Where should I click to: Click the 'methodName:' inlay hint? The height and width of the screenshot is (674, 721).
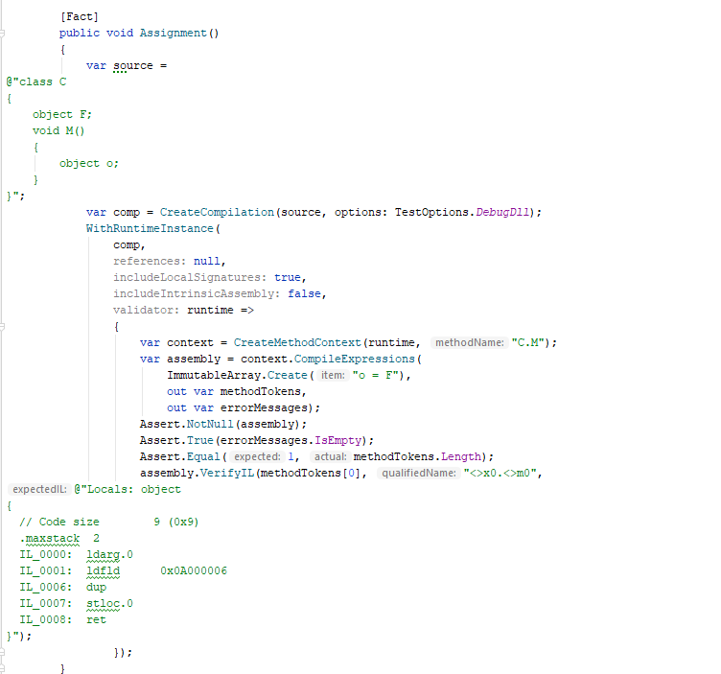click(470, 343)
